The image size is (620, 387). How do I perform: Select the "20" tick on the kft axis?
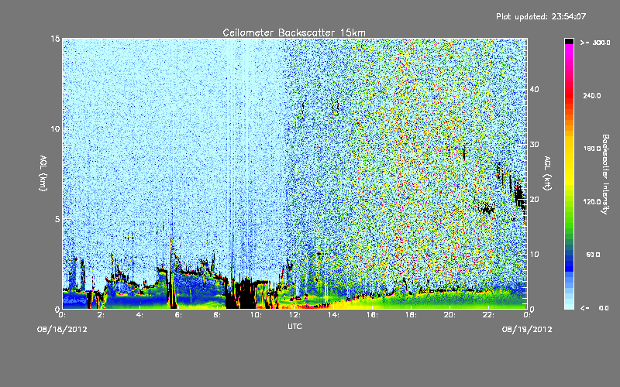coord(534,200)
